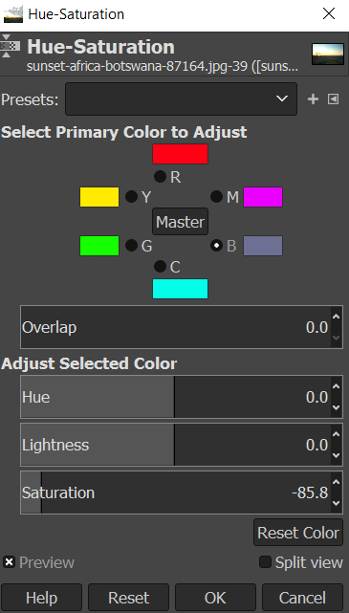The image size is (349, 613).
Task: Increase Overlap using the up arrow
Action: point(337,317)
